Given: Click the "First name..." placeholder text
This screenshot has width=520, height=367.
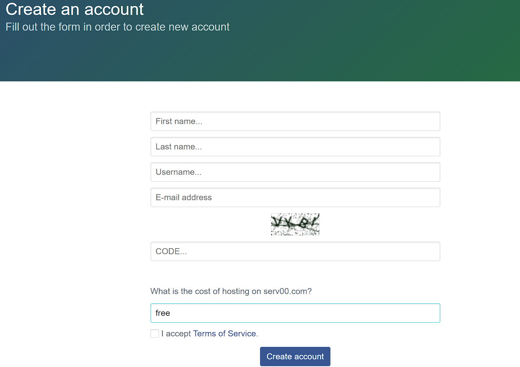Looking at the screenshot, I should [x=179, y=121].
